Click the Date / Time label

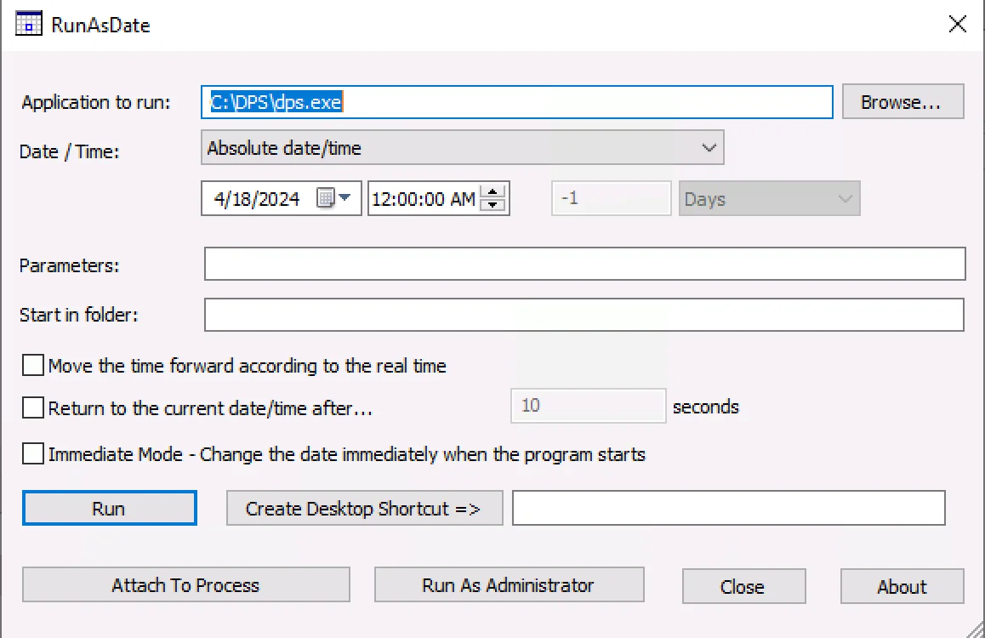[69, 151]
